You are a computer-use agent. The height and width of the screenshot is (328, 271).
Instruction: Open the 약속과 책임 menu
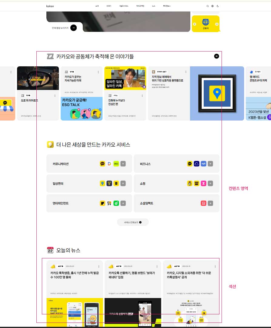point(140,6)
